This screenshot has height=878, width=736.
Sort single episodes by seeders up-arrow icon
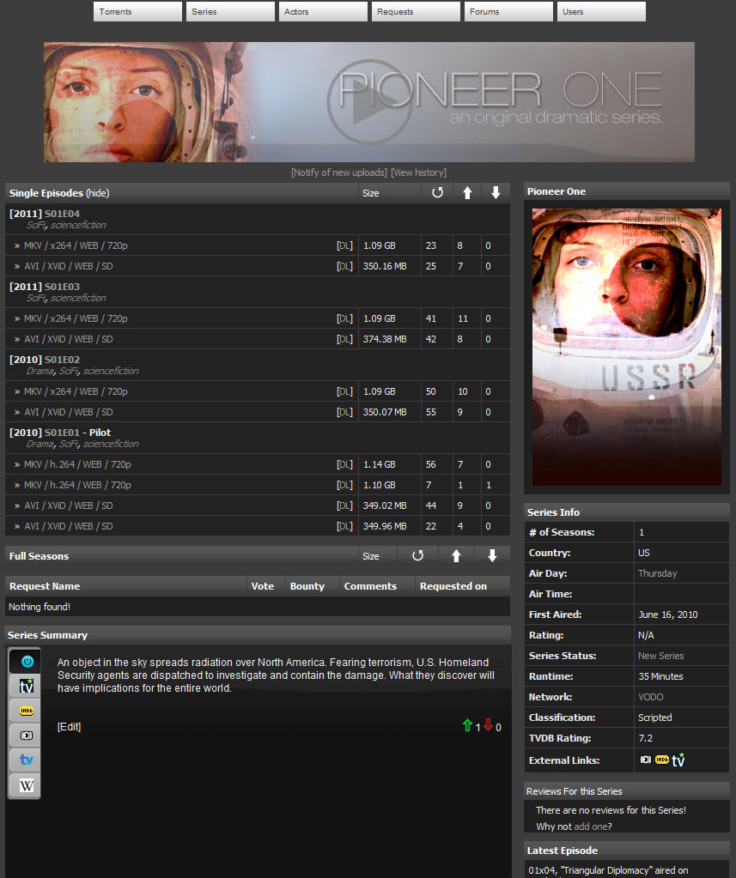pos(467,192)
